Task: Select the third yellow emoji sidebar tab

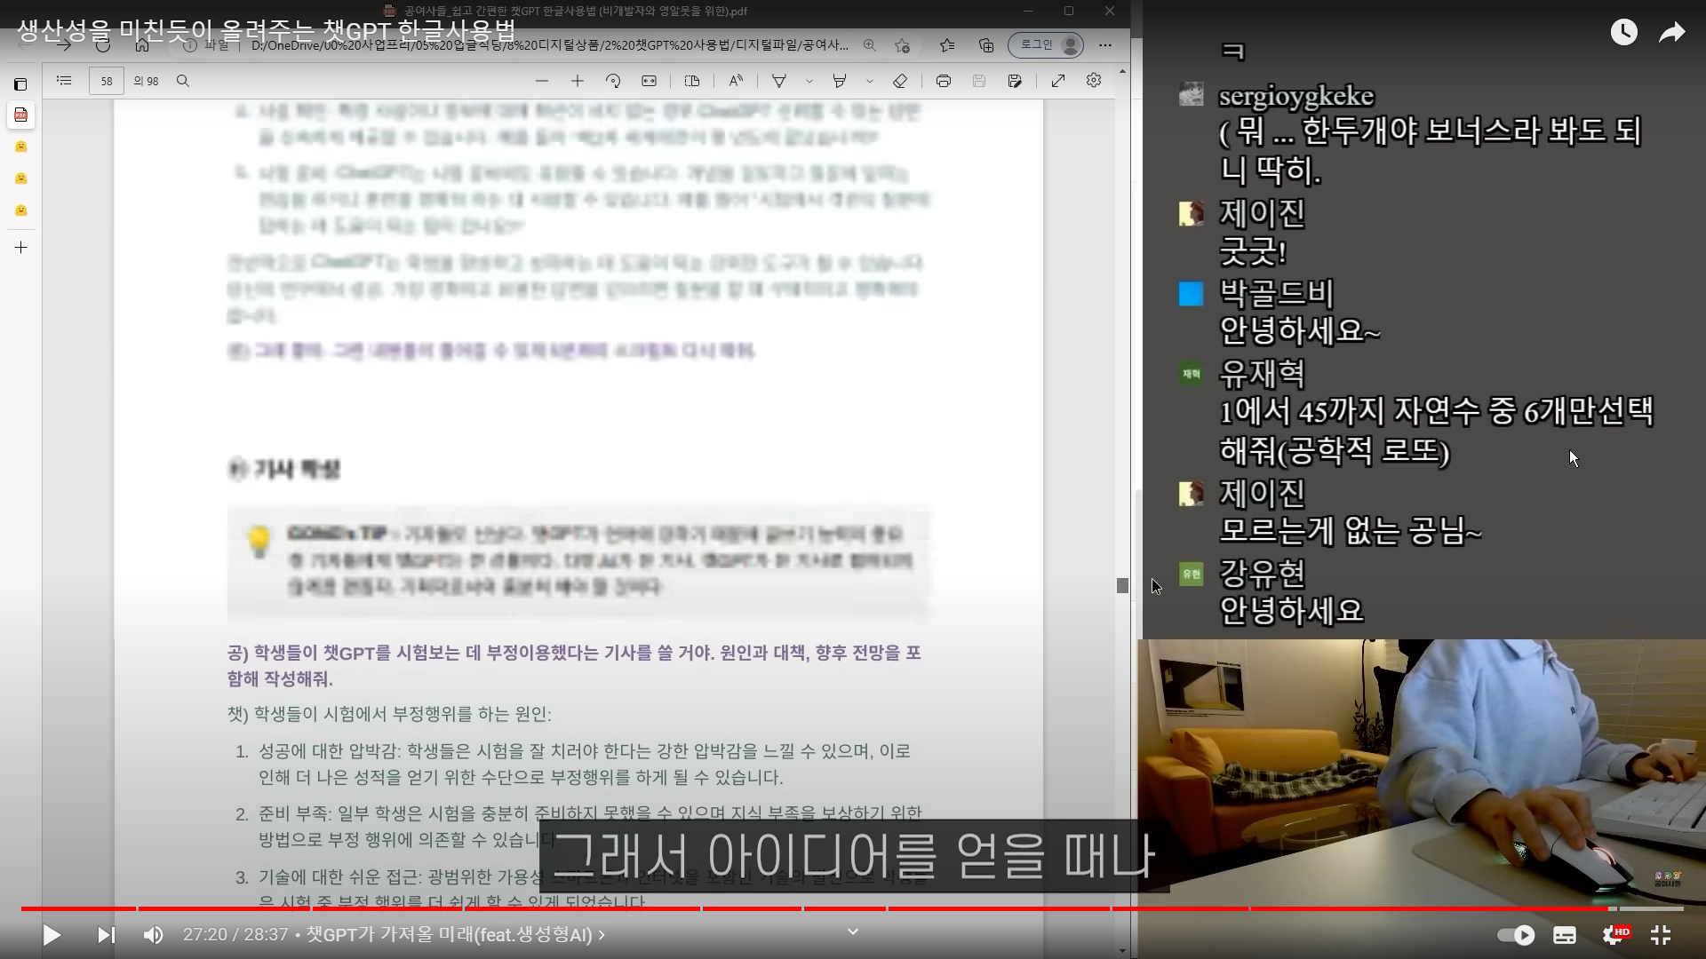Action: click(20, 210)
